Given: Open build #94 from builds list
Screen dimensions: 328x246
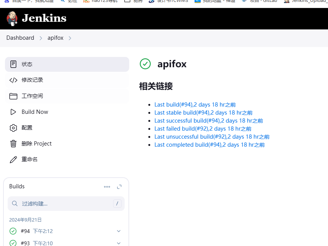Looking at the screenshot, I should [x=25, y=231].
